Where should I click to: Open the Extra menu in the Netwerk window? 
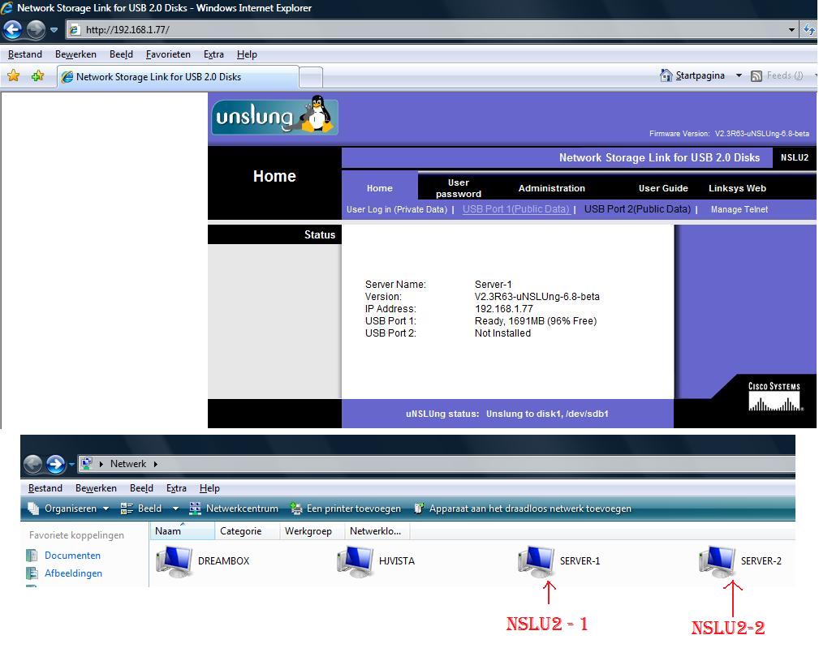click(176, 488)
